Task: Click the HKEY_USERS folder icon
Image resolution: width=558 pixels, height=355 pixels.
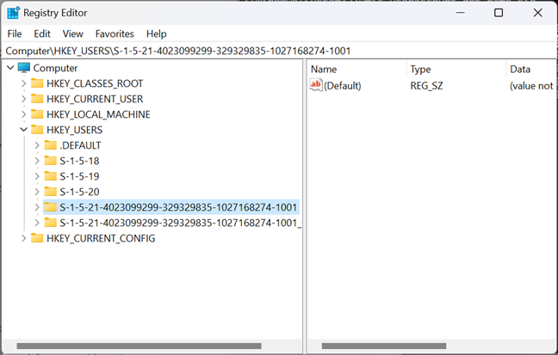Action: [37, 130]
